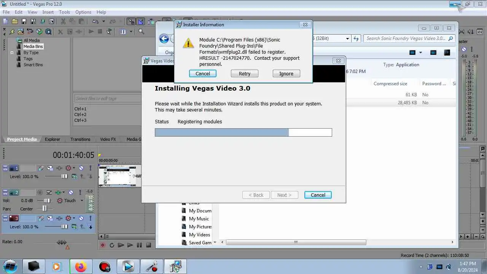Image resolution: width=487 pixels, height=274 pixels.
Task: Toggle Solo on video track 1
Action: pos(90,168)
